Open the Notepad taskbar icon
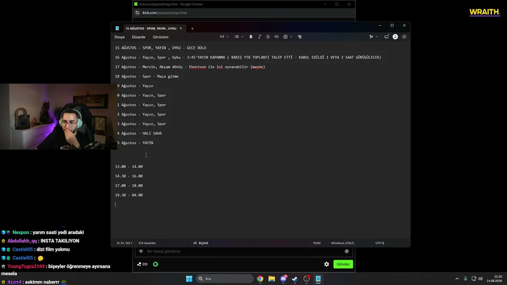 coord(318,279)
